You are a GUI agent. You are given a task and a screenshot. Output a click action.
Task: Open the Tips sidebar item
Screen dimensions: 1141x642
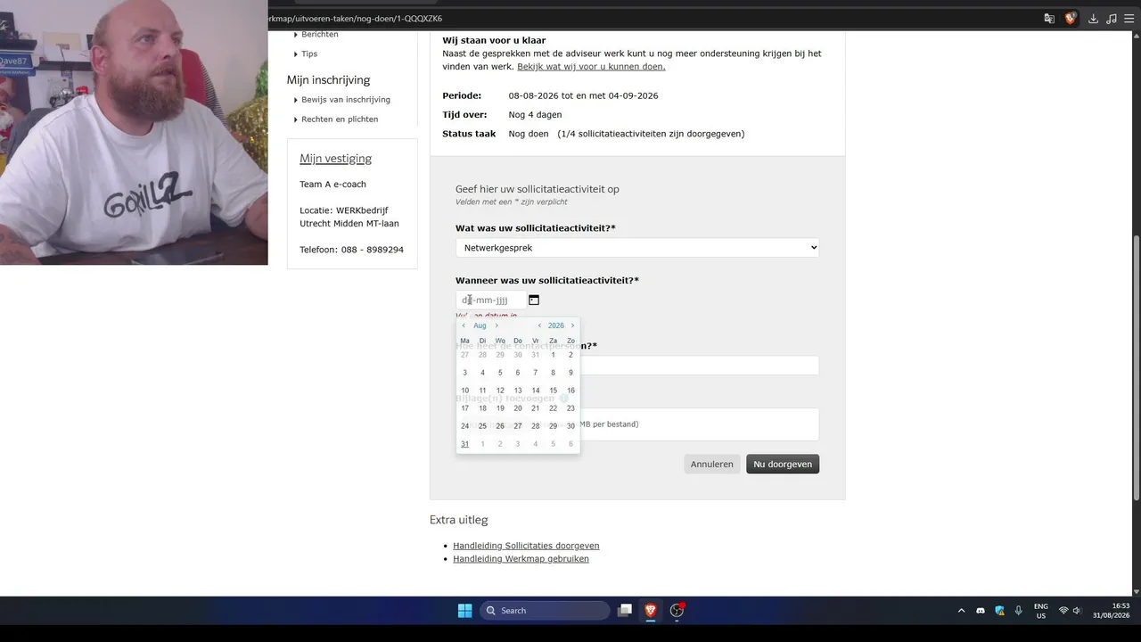click(x=309, y=53)
